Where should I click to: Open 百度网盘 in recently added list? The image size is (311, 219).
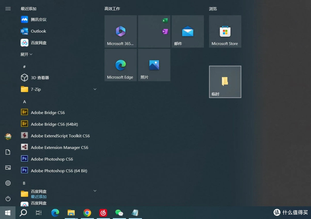[x=58, y=43]
